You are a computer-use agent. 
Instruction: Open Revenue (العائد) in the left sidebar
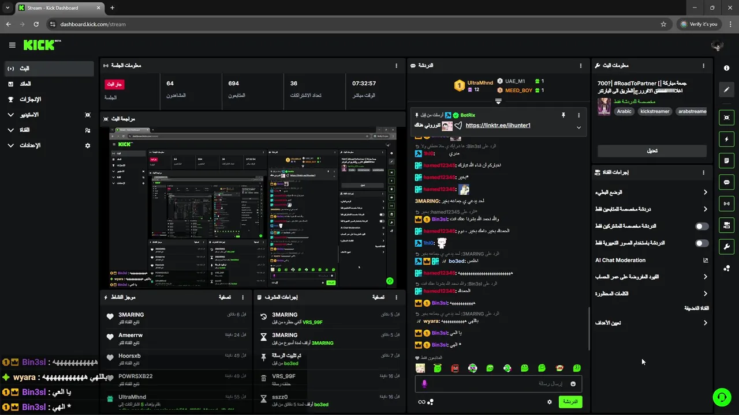pyautogui.click(x=48, y=84)
